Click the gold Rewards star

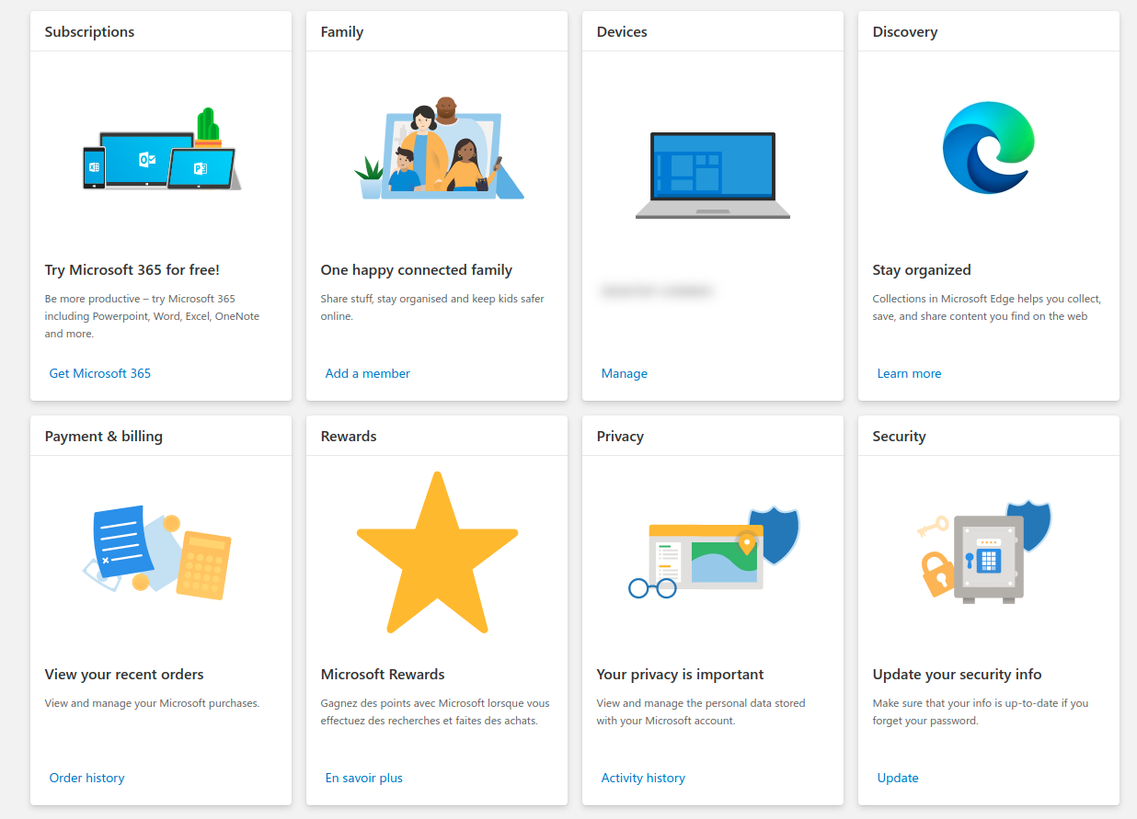click(x=437, y=552)
